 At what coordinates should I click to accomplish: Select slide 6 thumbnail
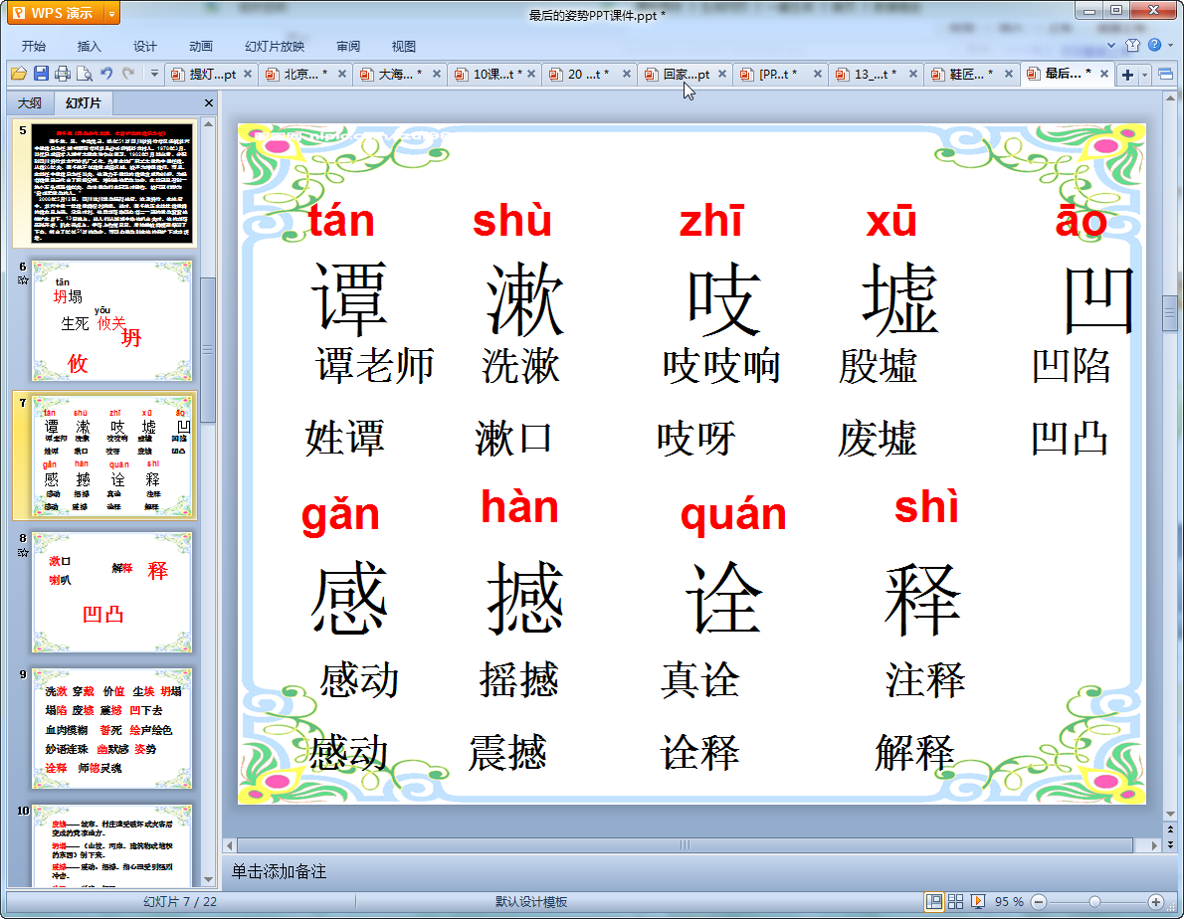point(111,320)
